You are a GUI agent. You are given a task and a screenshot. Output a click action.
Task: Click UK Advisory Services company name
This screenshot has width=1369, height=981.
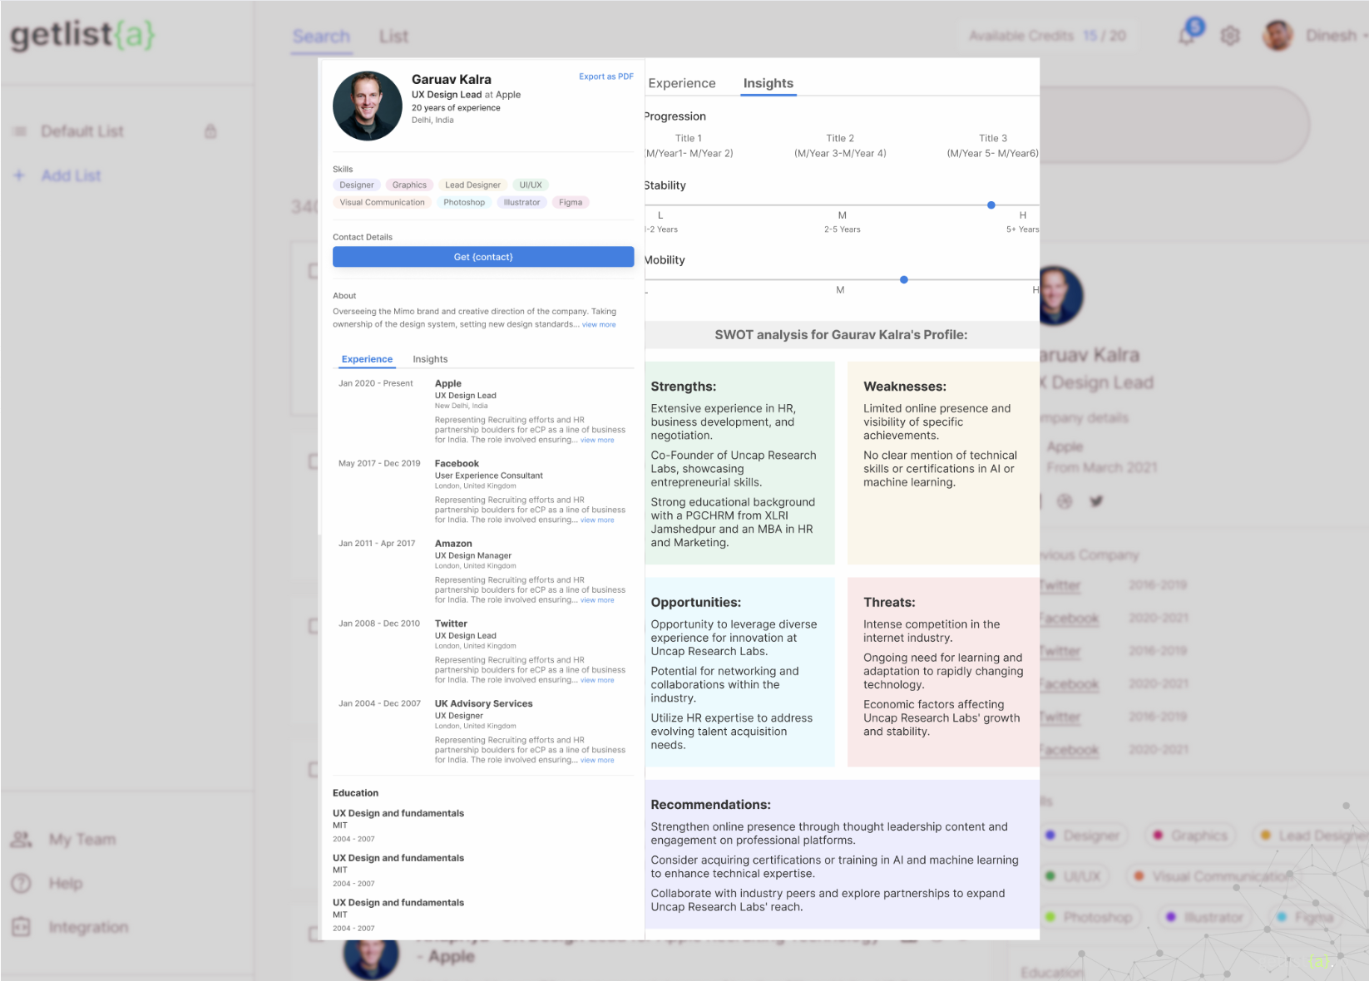pyautogui.click(x=483, y=703)
